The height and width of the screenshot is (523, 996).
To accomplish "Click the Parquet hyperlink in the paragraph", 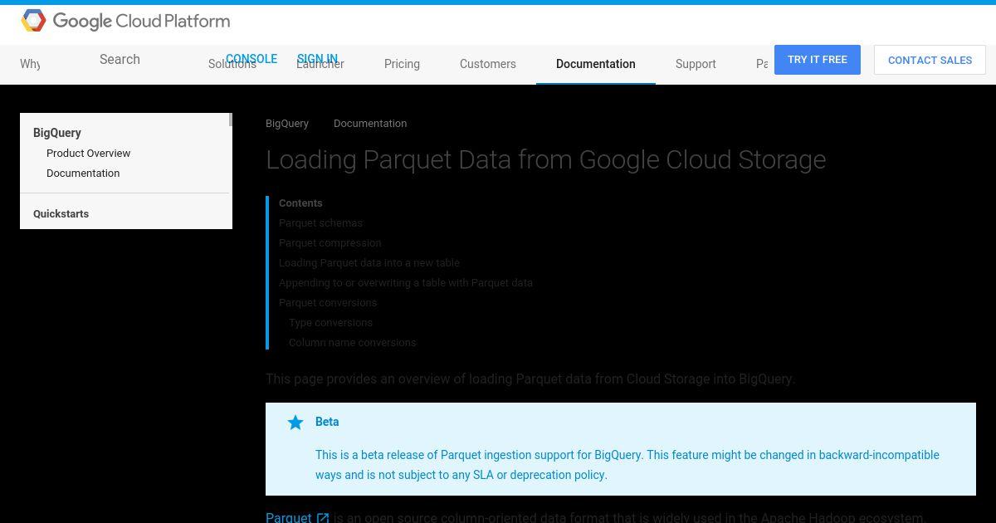I will point(289,517).
